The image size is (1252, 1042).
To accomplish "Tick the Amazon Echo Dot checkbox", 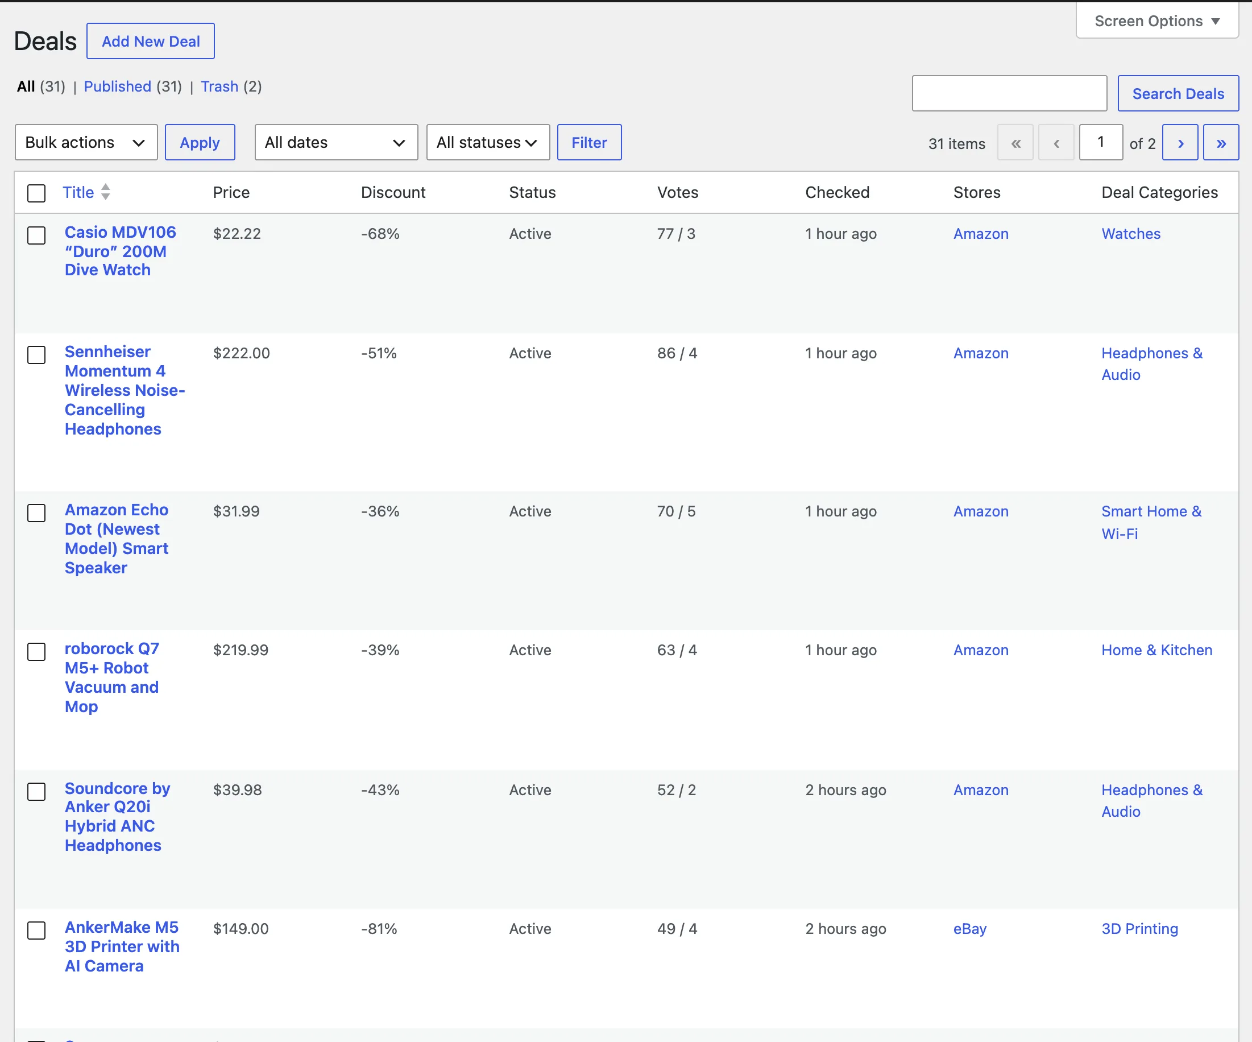I will click(x=36, y=513).
